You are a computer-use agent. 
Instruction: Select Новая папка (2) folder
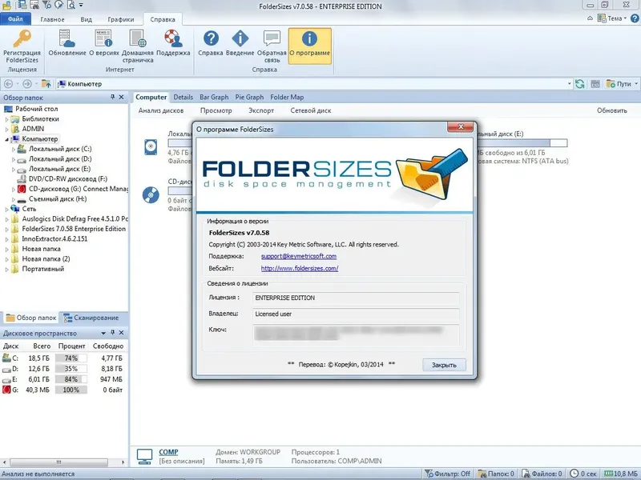(46, 258)
